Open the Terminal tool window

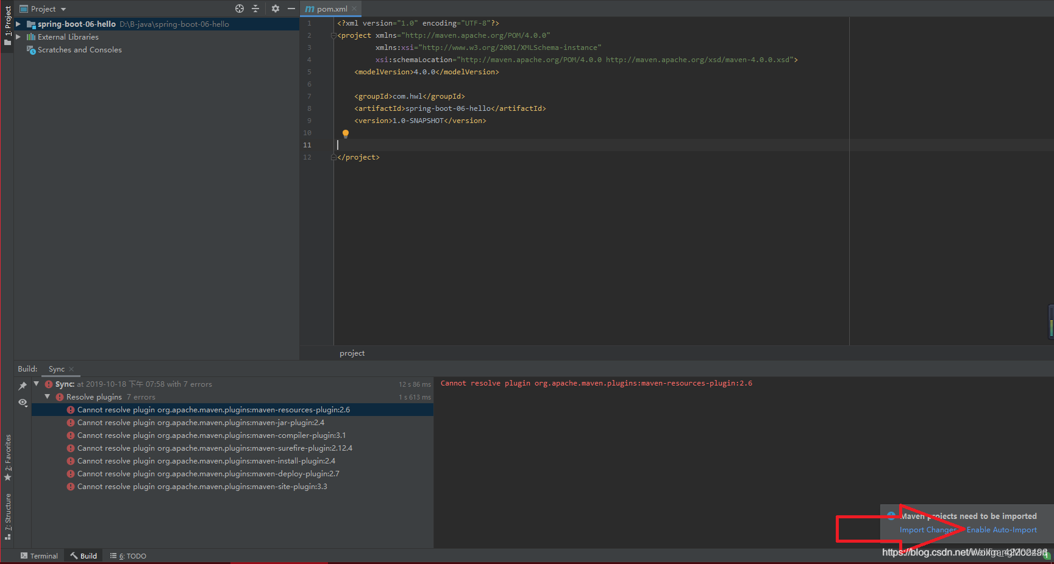[39, 556]
